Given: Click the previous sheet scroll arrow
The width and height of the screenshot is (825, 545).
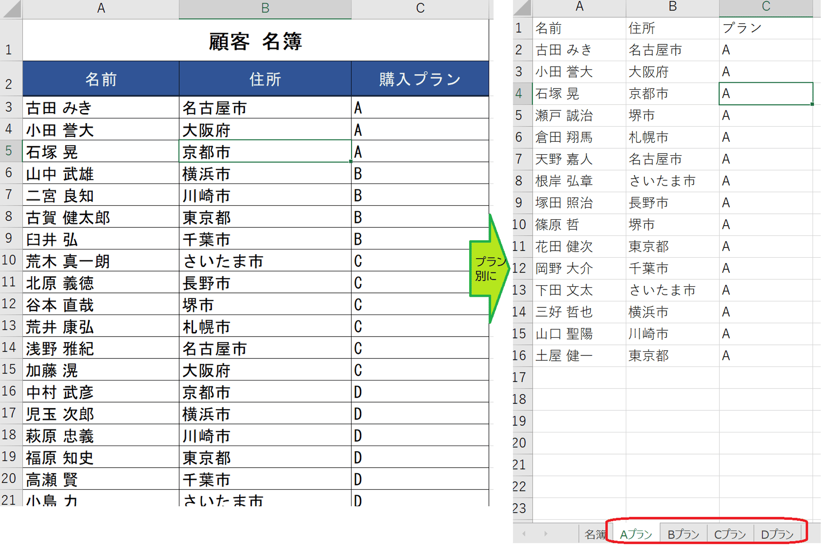Looking at the screenshot, I should pyautogui.click(x=524, y=534).
